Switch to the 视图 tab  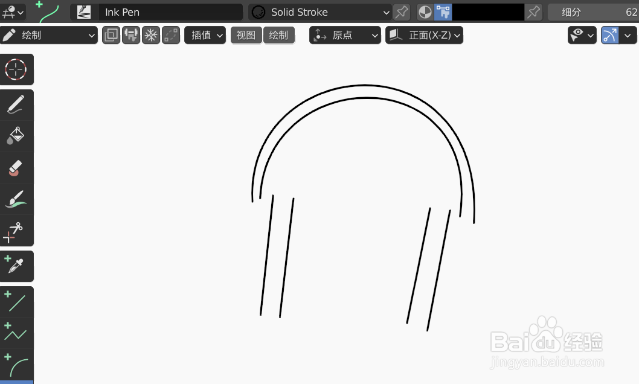[246, 35]
